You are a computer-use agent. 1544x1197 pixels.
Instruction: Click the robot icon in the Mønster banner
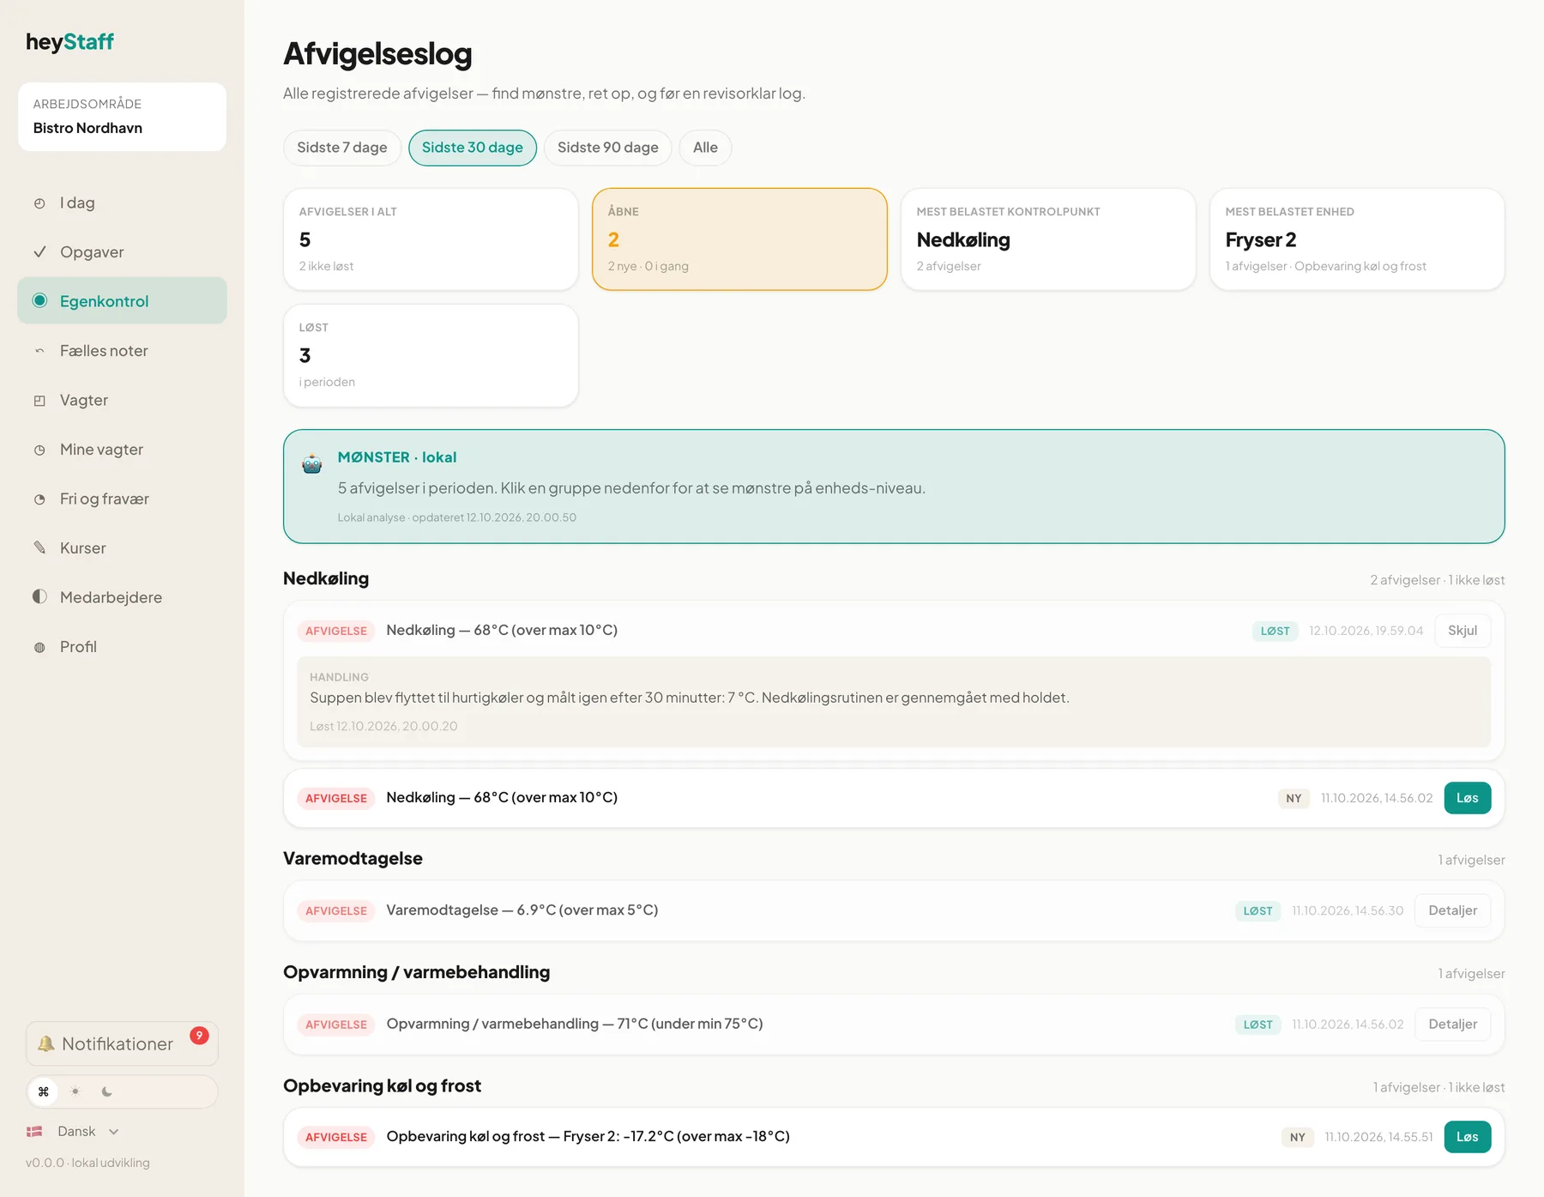311,464
